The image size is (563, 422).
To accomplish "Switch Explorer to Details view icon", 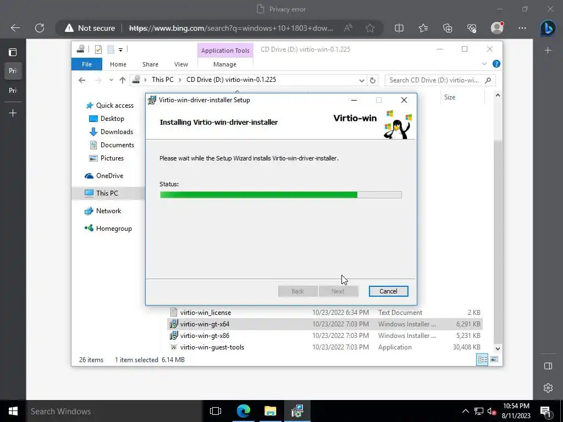I will pos(482,359).
